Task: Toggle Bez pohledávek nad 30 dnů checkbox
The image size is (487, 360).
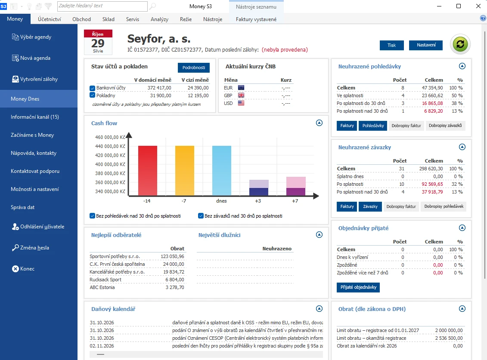Action: coord(92,216)
